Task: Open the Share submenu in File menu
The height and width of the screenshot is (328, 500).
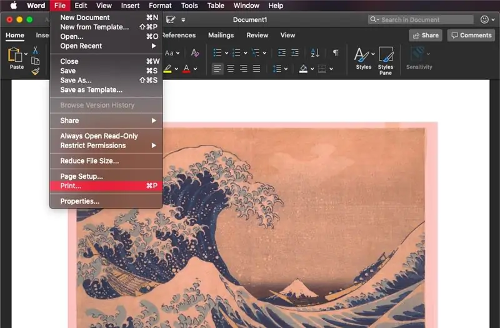Action: (x=106, y=121)
